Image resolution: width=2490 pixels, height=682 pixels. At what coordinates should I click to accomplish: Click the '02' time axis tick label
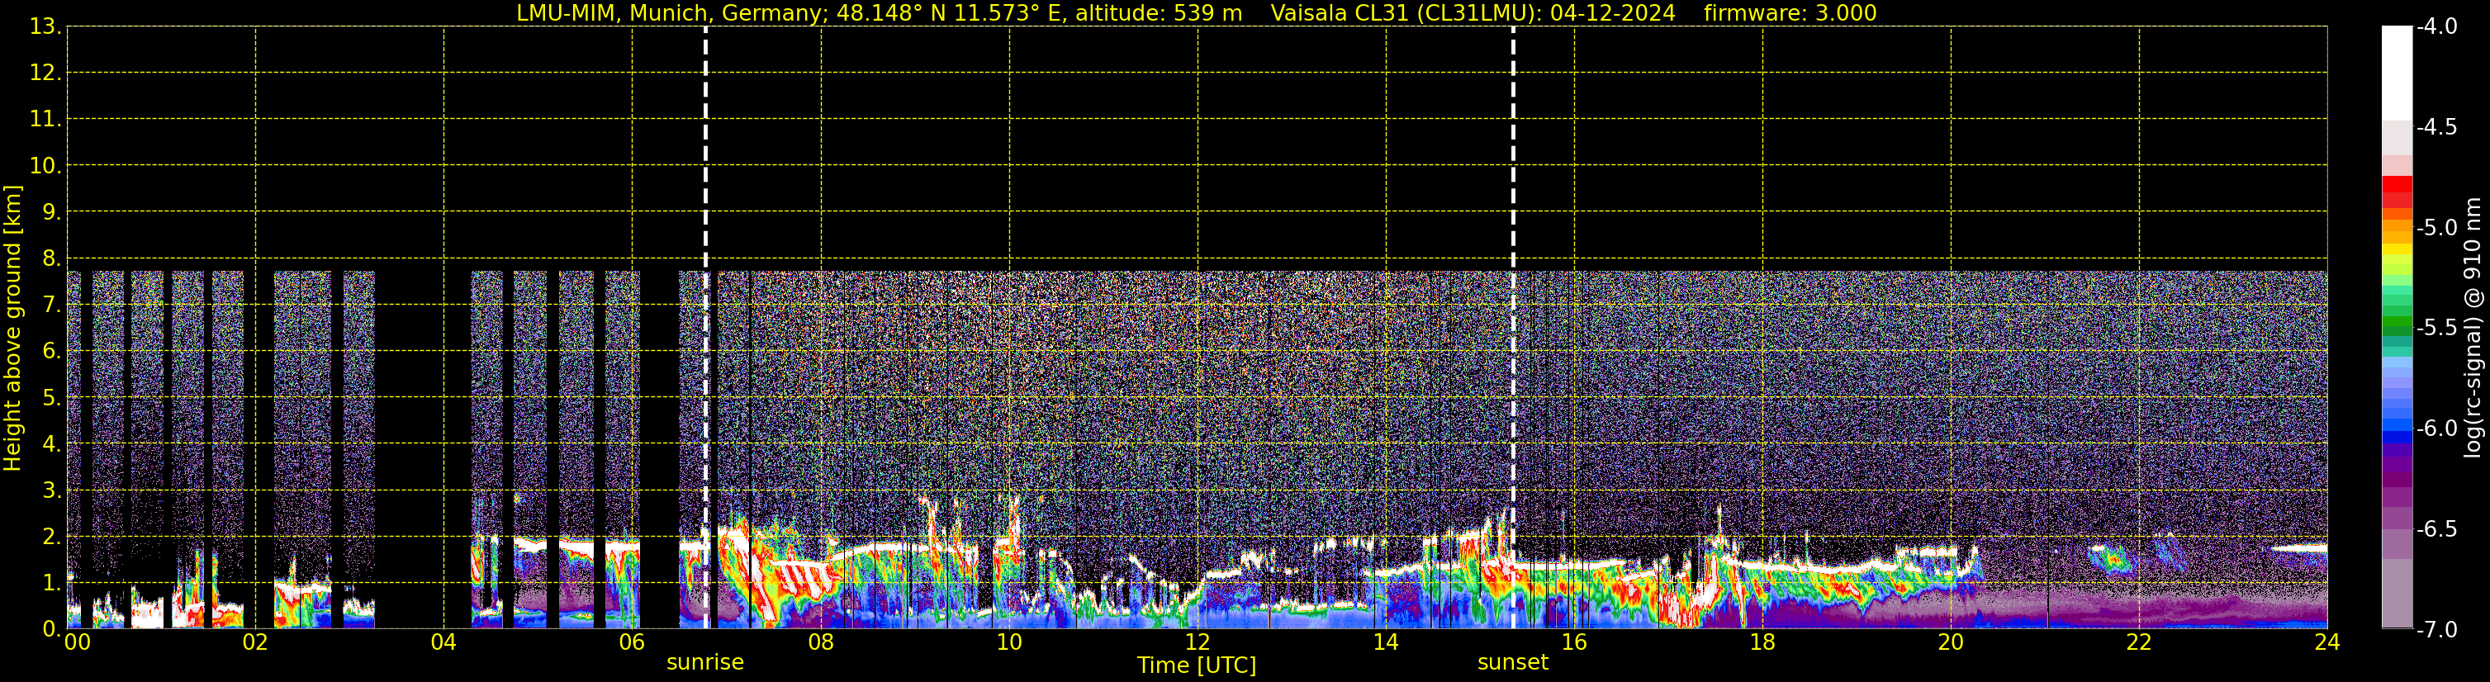[x=255, y=643]
